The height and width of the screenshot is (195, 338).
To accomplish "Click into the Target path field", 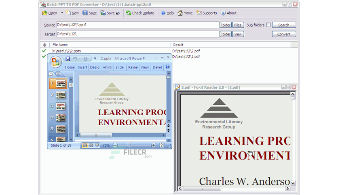I will click(x=138, y=34).
